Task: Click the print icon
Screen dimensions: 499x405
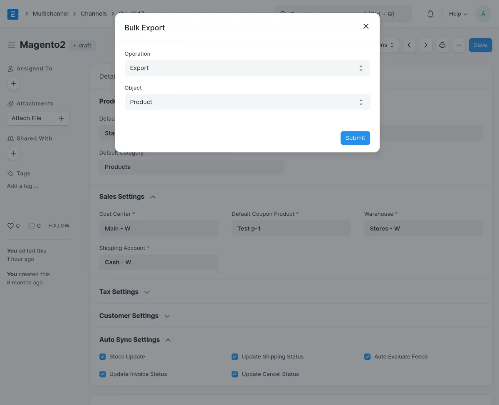Action: pos(442,45)
